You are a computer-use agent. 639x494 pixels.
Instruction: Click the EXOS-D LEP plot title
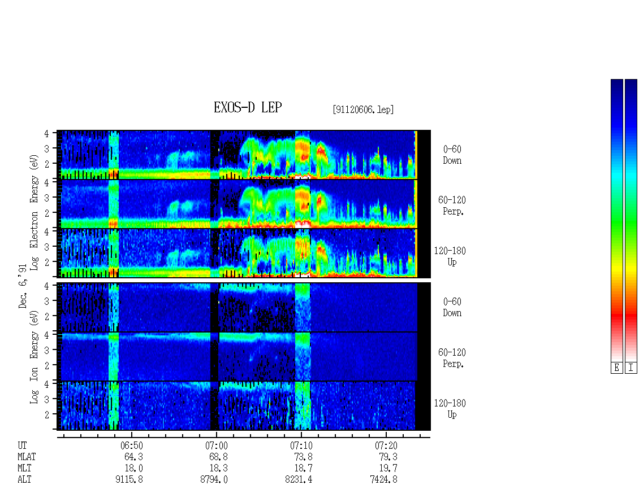247,107
